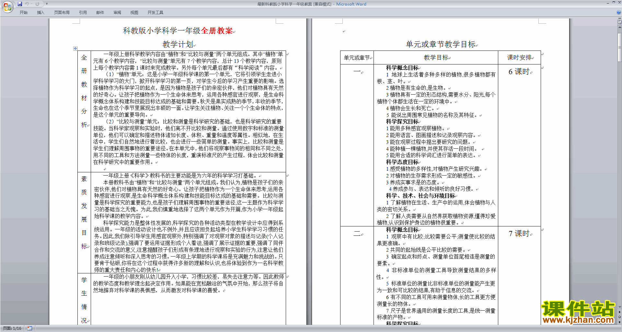The height and width of the screenshot is (332, 622).
Task: Open the undo history dropdown arrow
Action: click(31, 4)
